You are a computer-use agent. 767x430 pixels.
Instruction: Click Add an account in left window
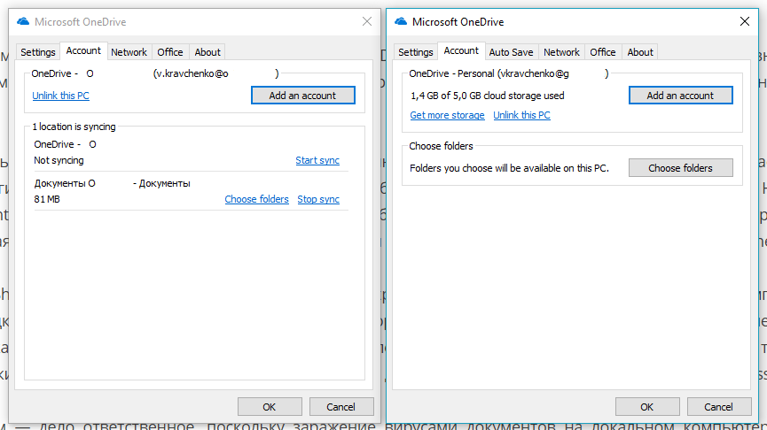coord(302,96)
